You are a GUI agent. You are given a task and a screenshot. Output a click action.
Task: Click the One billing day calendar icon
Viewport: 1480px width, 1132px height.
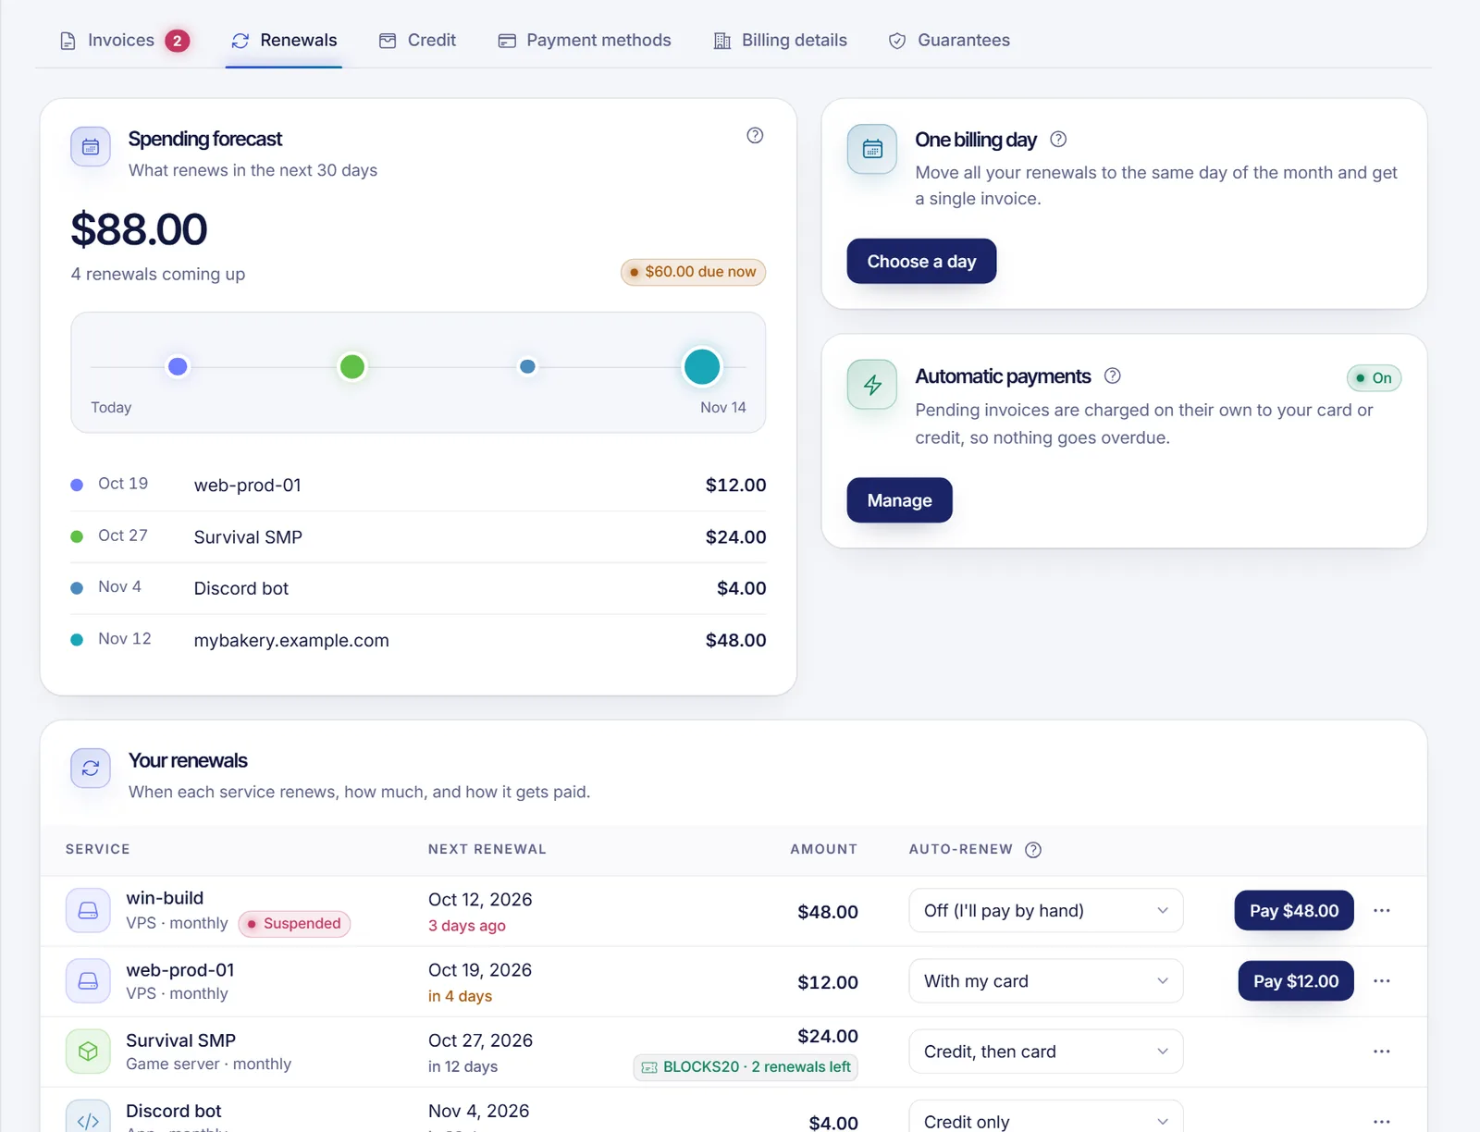coord(872,149)
